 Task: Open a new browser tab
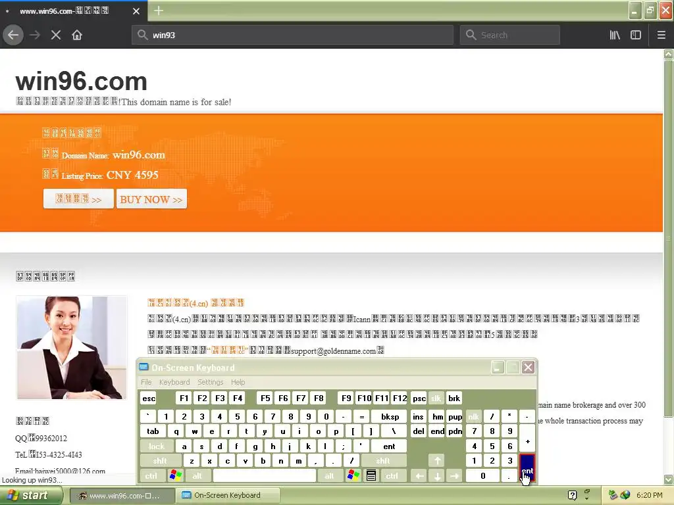(x=159, y=11)
